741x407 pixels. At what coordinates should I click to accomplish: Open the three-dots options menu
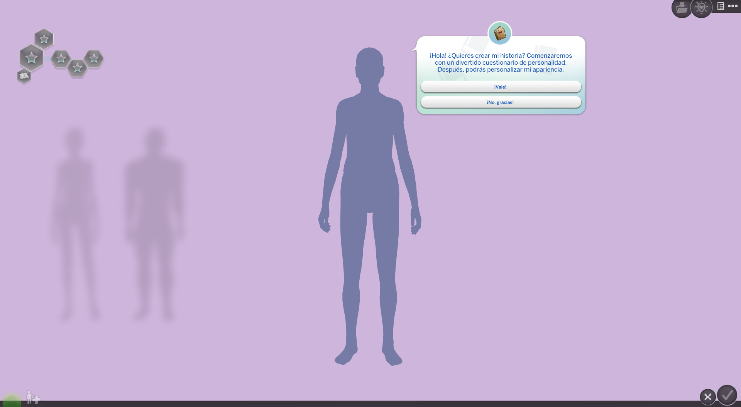click(733, 6)
